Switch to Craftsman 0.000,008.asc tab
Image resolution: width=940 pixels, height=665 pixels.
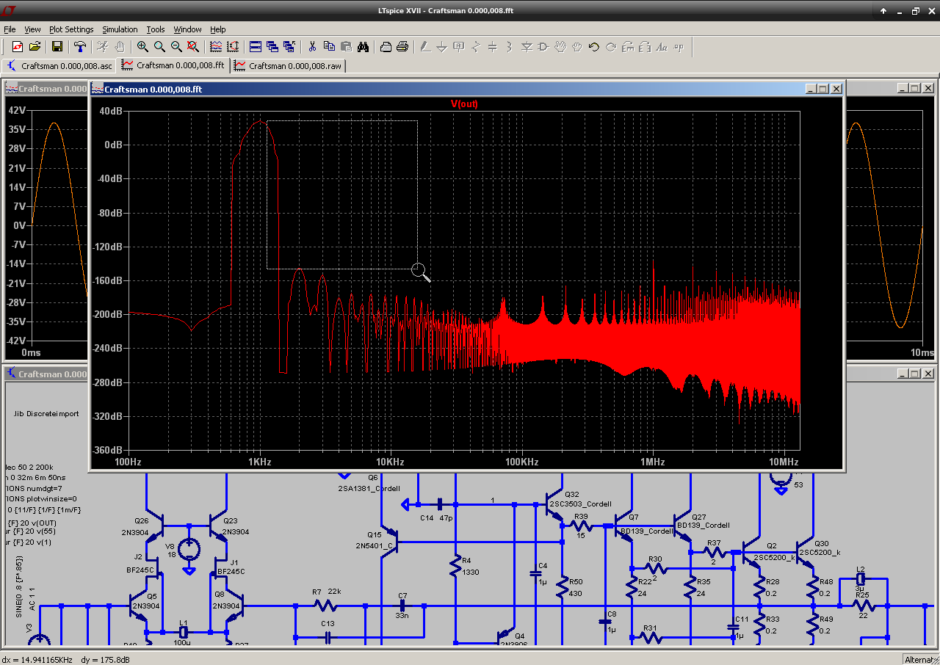pos(59,65)
